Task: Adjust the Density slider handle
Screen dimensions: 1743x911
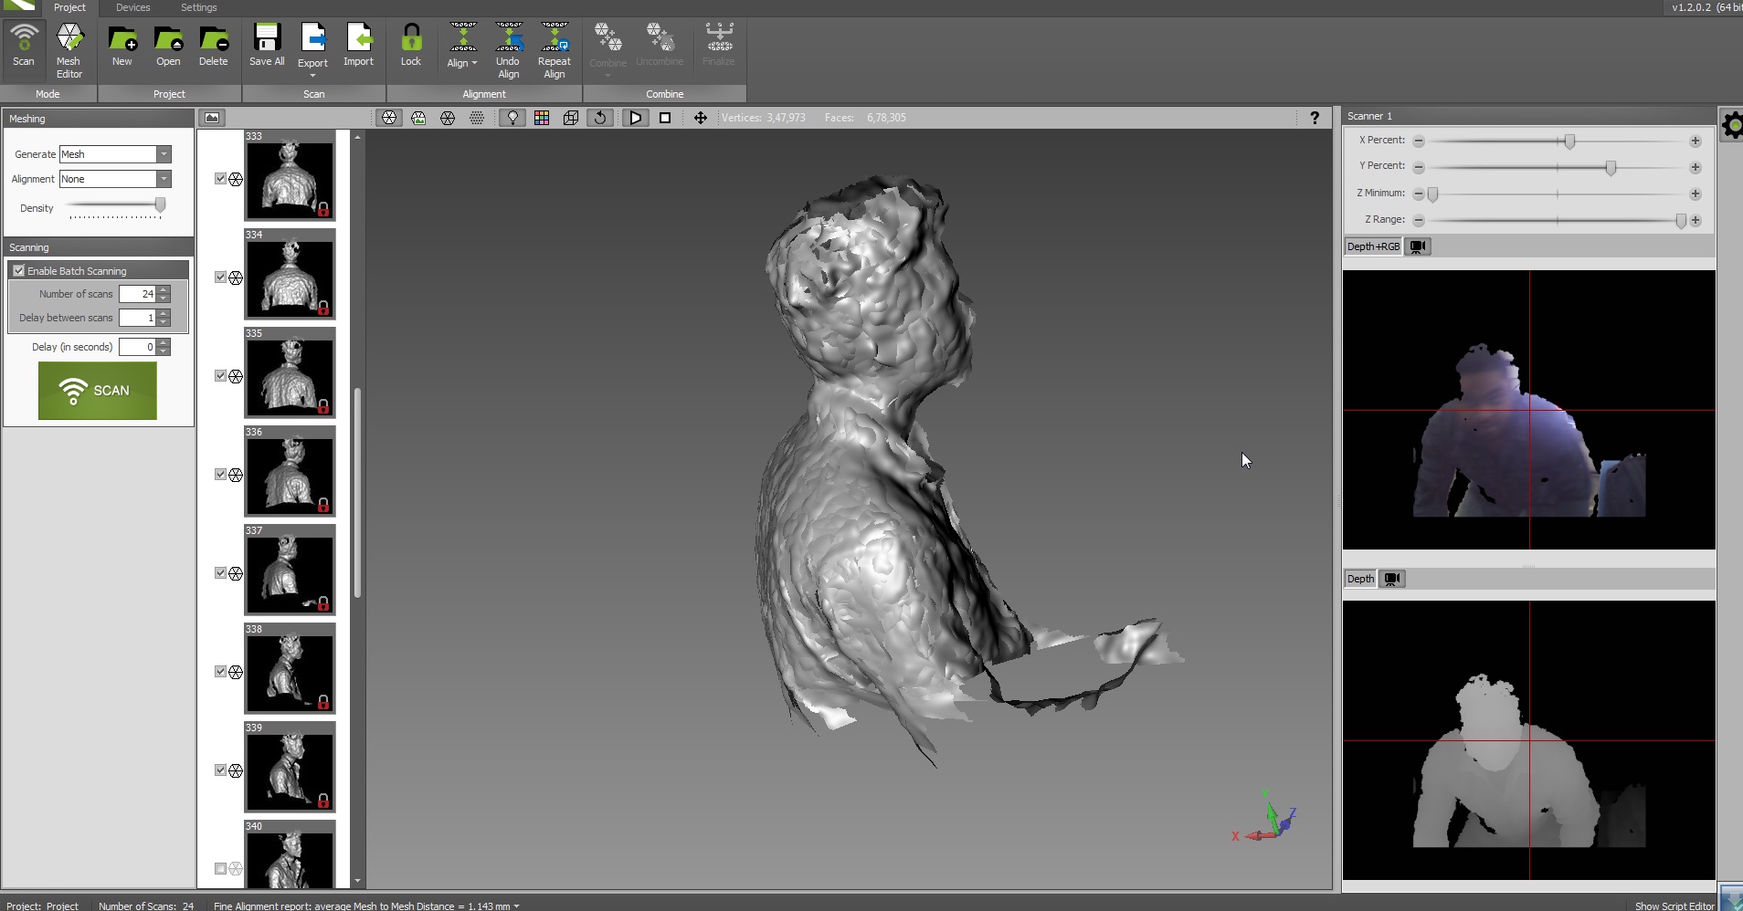Action: (161, 205)
